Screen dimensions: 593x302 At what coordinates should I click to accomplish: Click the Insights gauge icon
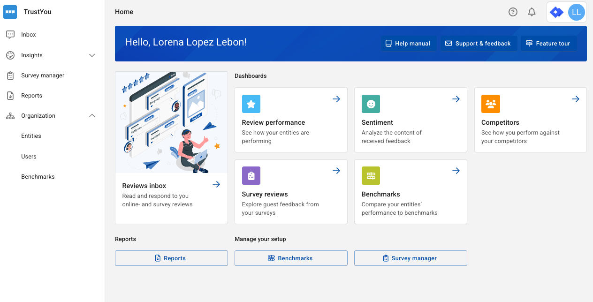pyautogui.click(x=10, y=55)
